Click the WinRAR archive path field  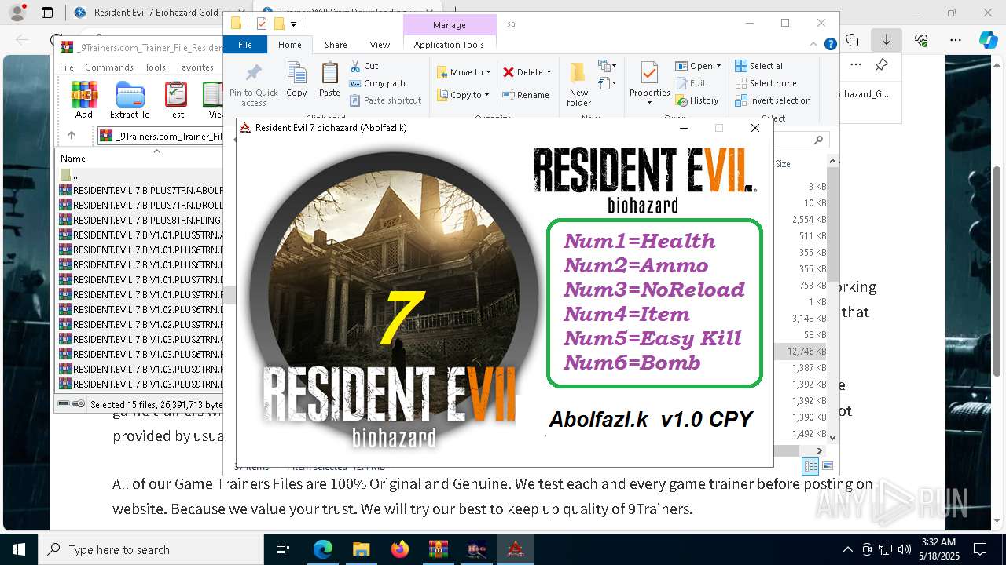click(161, 136)
